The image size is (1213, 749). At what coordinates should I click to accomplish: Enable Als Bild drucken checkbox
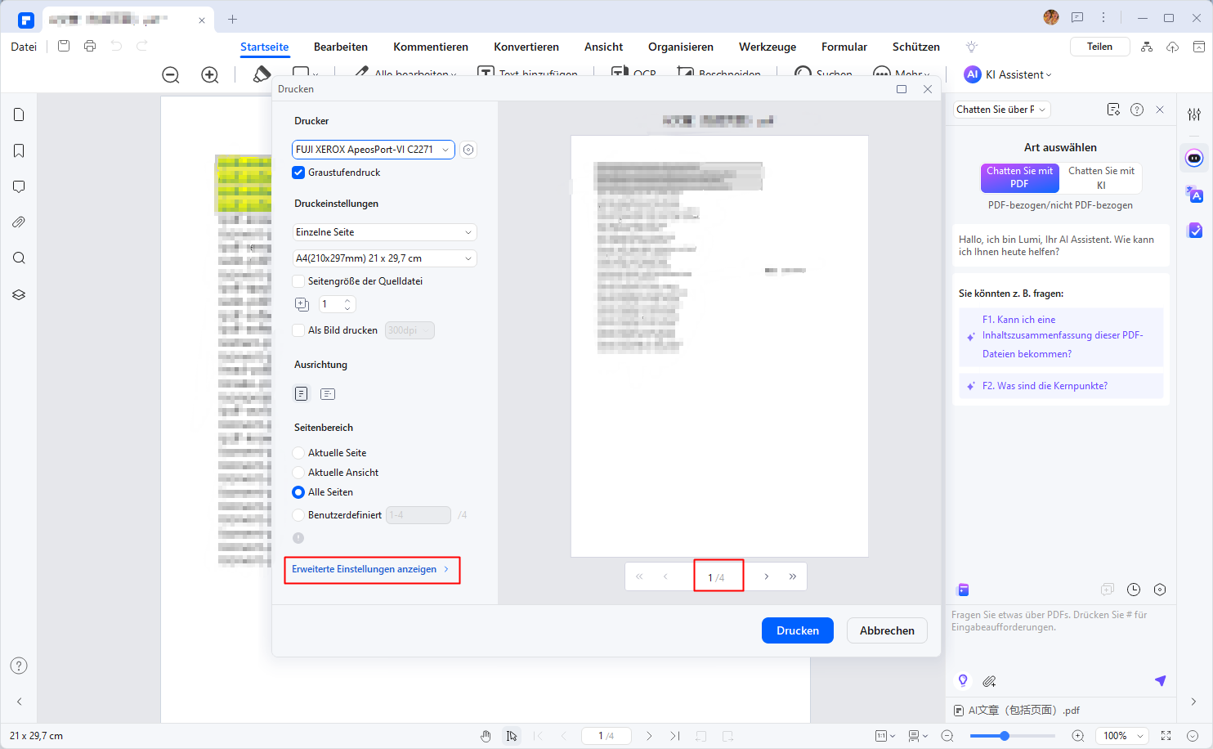[298, 330]
